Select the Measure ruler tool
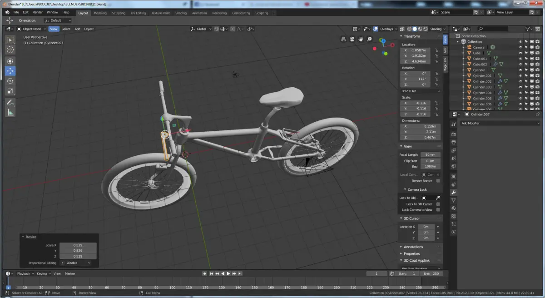The height and width of the screenshot is (298, 545). [10, 112]
